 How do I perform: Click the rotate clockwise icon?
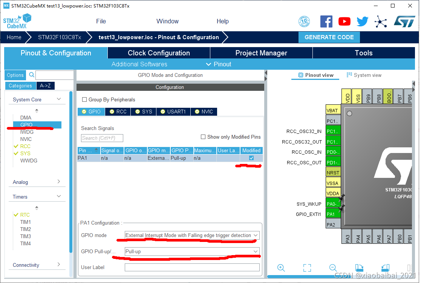pyautogui.click(x=359, y=268)
